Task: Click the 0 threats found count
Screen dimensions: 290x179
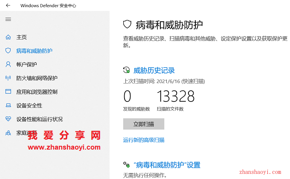Action: [127, 96]
